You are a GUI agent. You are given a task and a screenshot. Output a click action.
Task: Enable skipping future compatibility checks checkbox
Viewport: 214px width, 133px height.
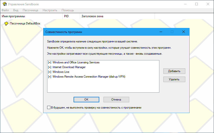pyautogui.click(x=49, y=108)
